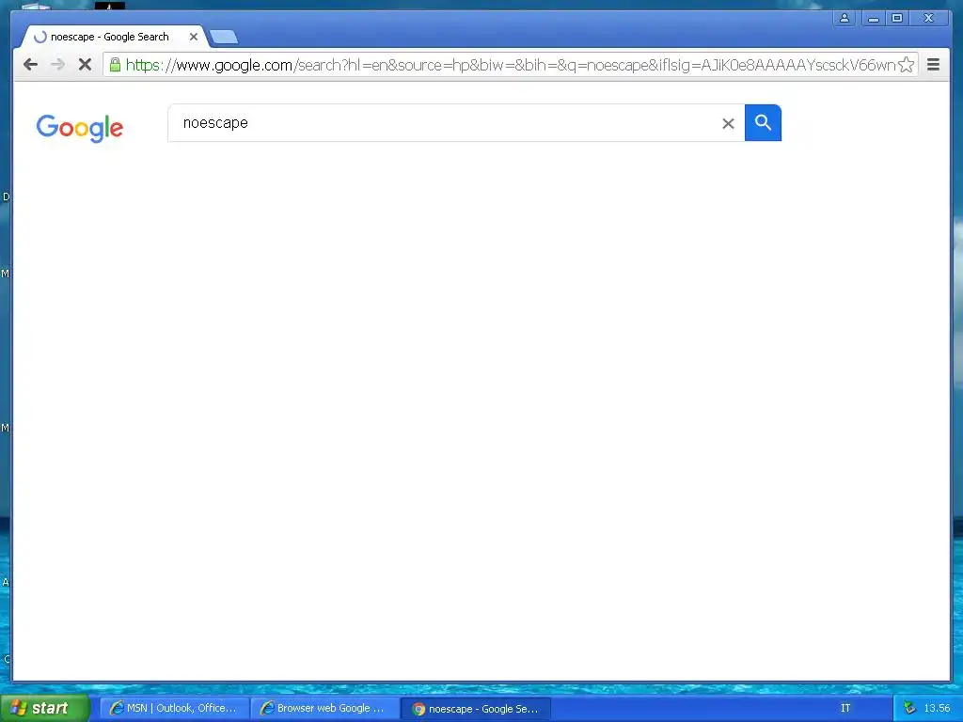Click the forward navigation arrow

(57, 65)
